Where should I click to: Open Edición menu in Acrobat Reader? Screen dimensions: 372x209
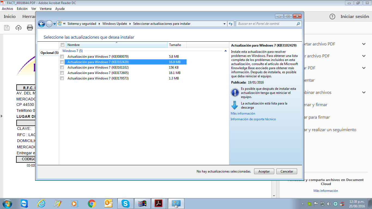point(22,9)
